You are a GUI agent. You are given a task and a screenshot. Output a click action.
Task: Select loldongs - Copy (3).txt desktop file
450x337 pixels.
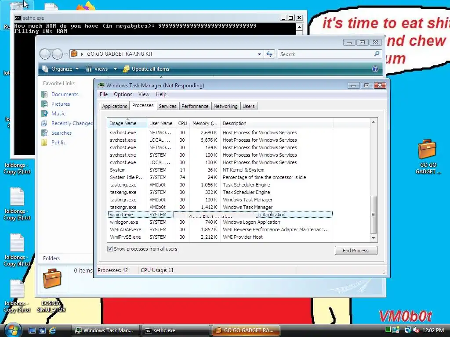click(17, 204)
